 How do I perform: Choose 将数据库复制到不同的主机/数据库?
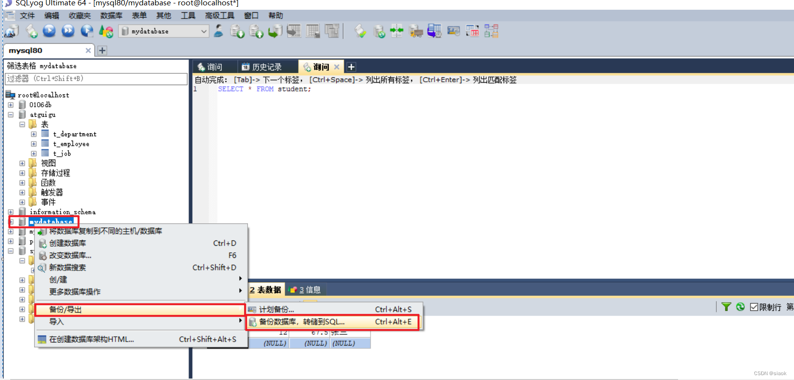tap(141, 231)
